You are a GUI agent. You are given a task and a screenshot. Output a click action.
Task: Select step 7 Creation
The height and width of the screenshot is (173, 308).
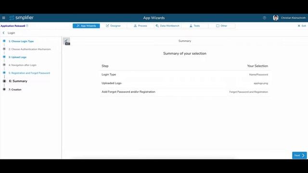coord(15,89)
